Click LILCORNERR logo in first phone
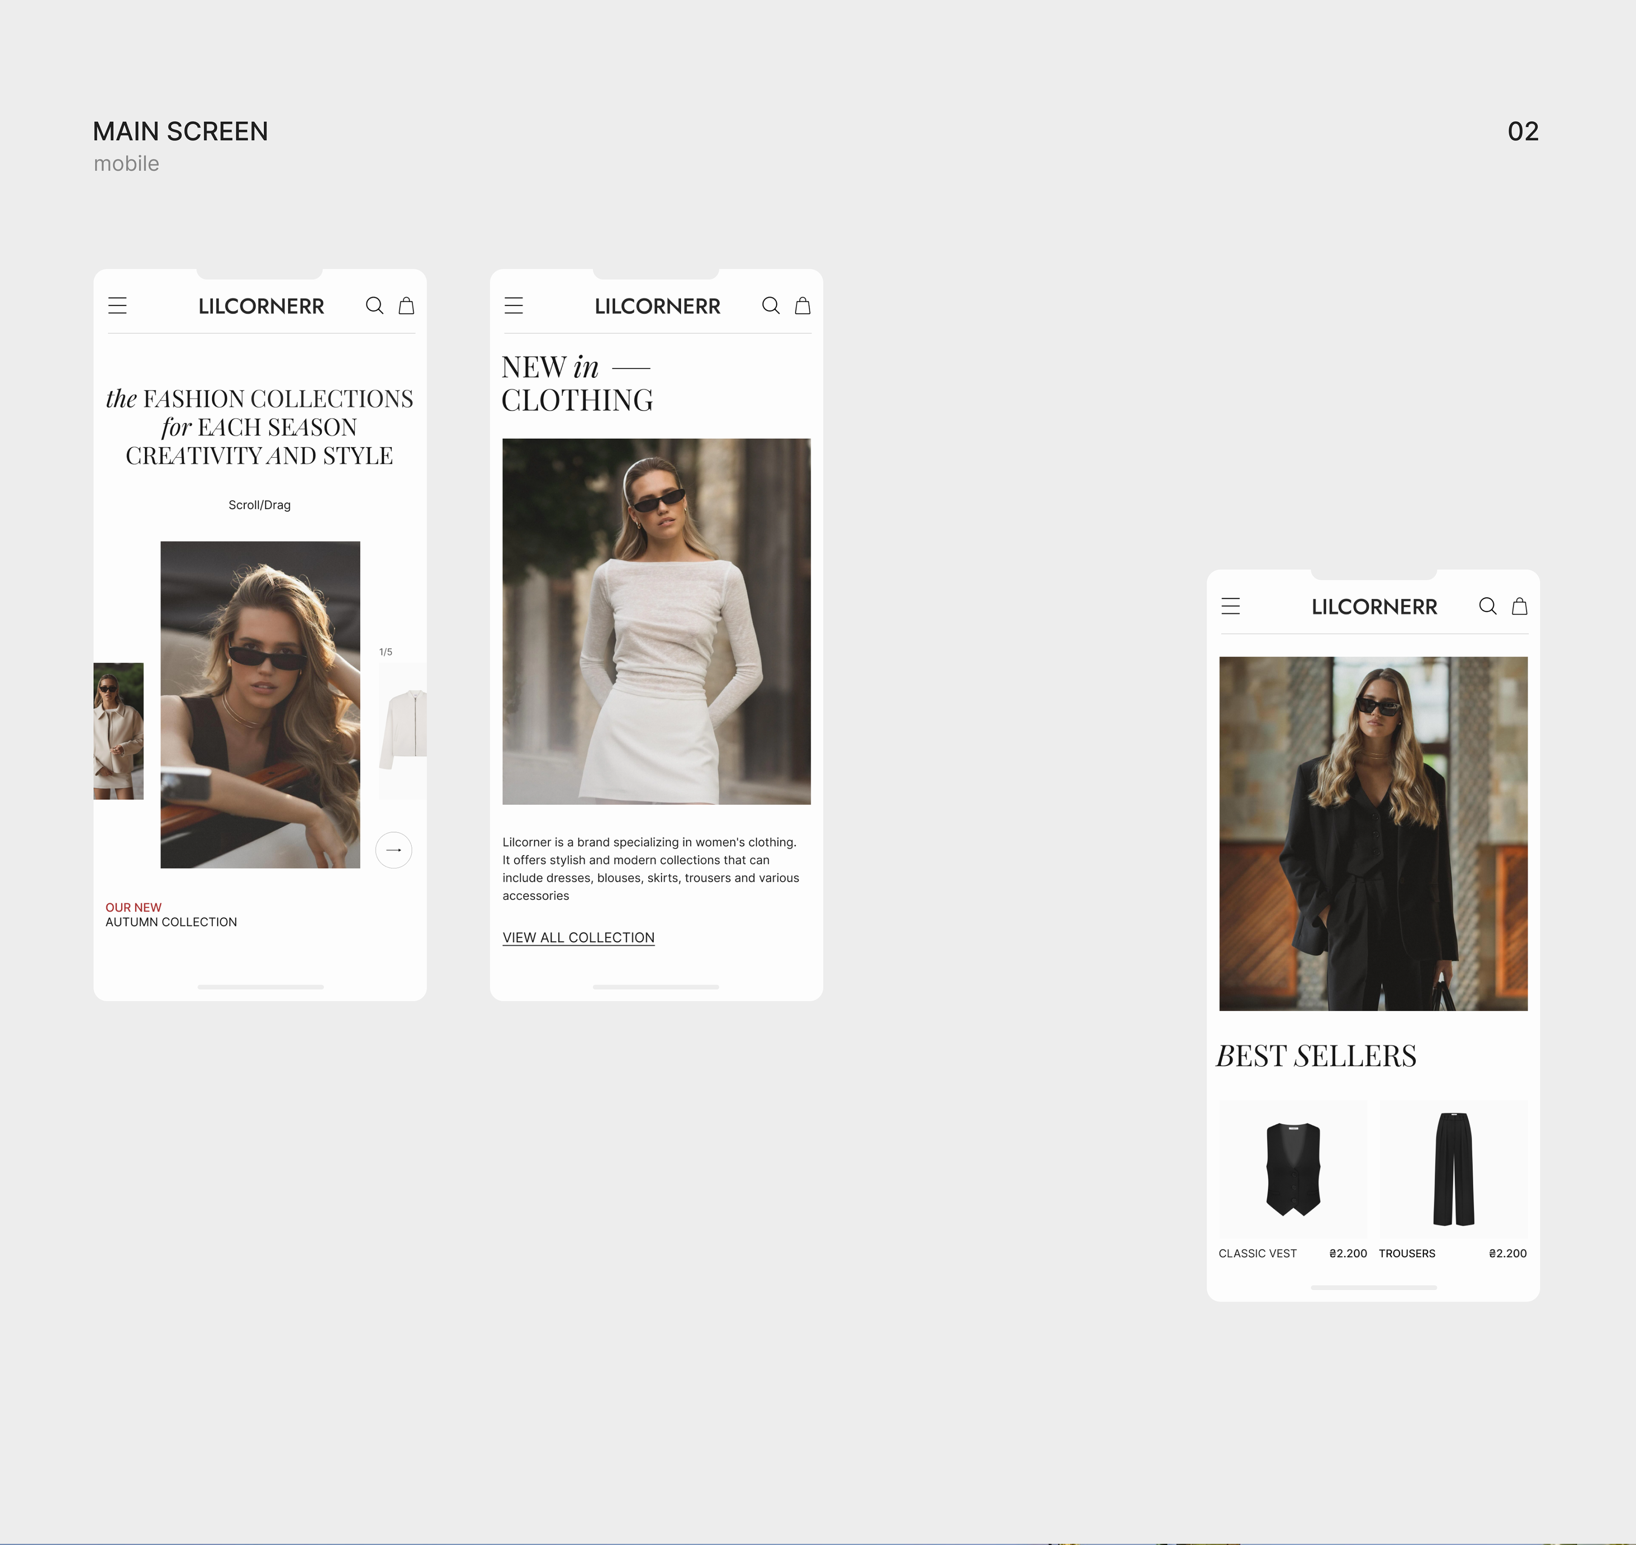This screenshot has width=1636, height=1545. click(x=261, y=306)
